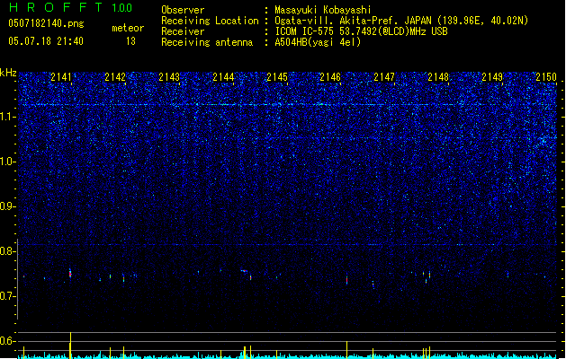Click the kHz axis unit label

pos(8,73)
